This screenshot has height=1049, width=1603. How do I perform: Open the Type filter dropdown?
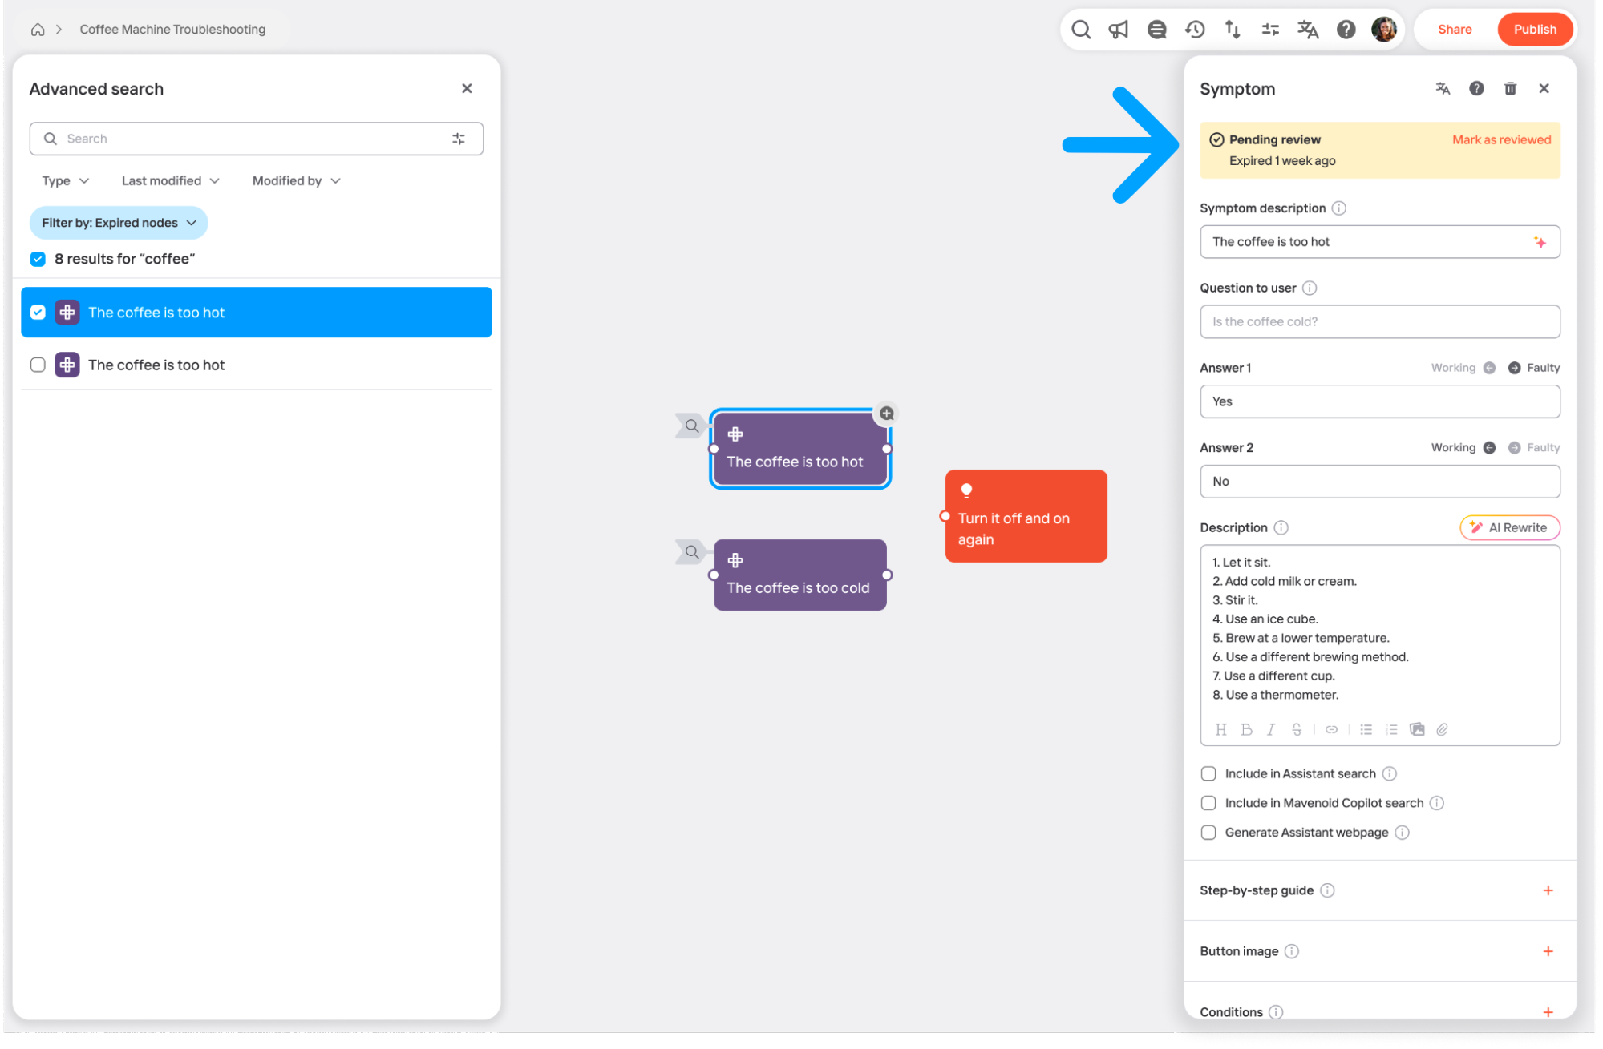tap(65, 181)
